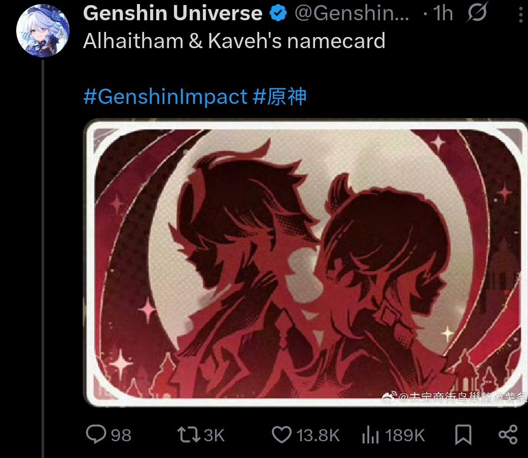
Task: Click the 13.8K likes count
Action: tap(318, 435)
